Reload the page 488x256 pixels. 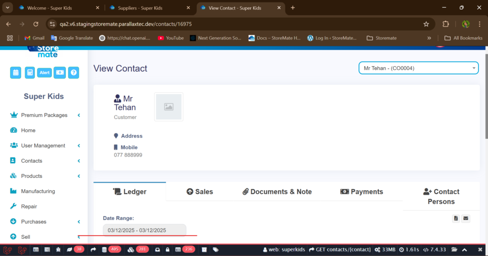(x=36, y=24)
